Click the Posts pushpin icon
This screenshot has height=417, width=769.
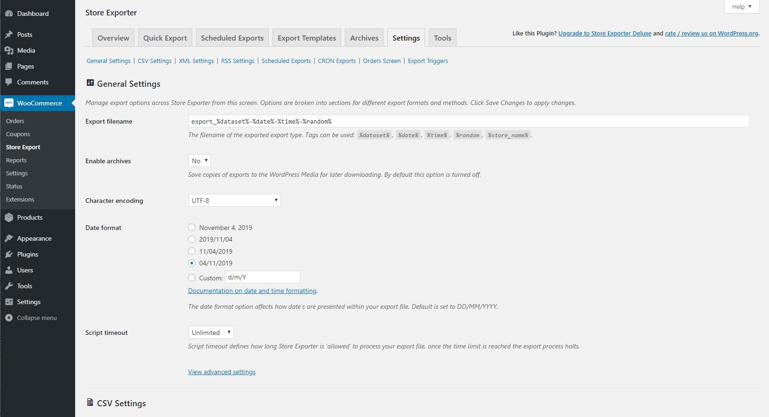pyautogui.click(x=9, y=35)
